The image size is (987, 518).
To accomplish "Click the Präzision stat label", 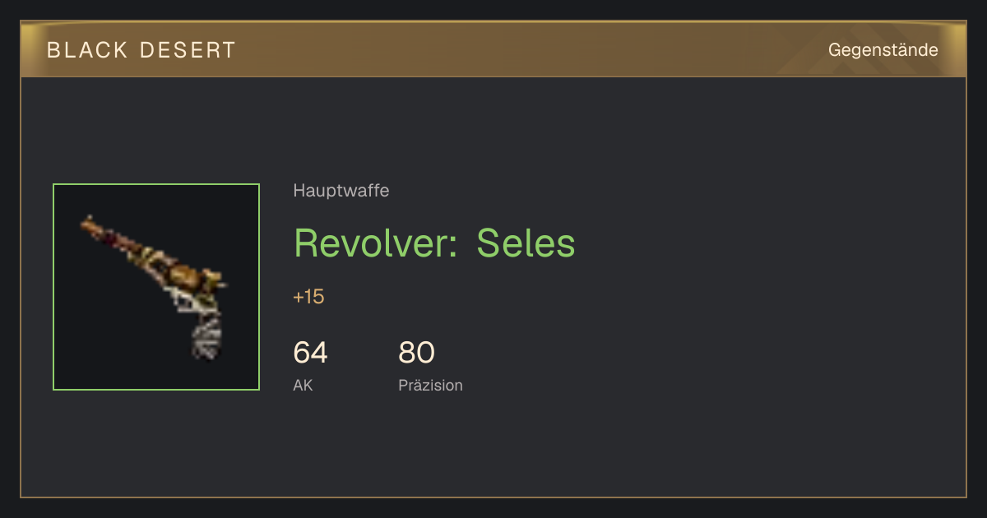I will click(x=430, y=385).
